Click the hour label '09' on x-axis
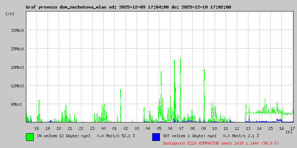Image resolution: width=297 pixels, height=148 pixels. pyautogui.click(x=203, y=128)
